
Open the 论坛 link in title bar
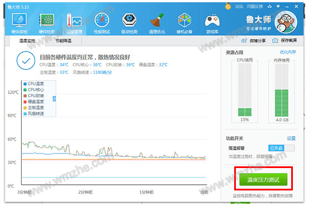point(239,7)
